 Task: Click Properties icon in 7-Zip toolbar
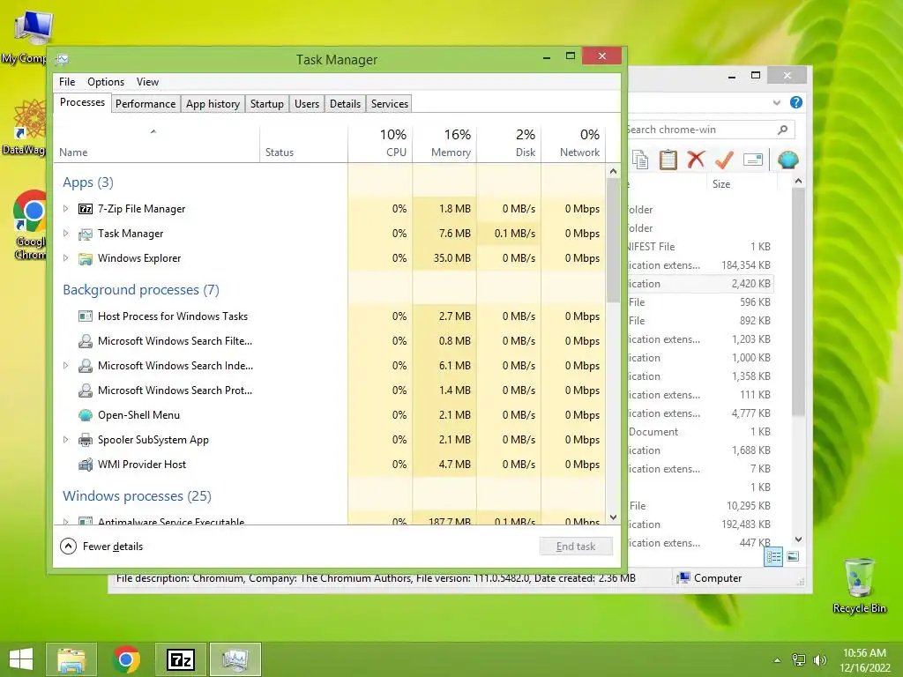point(753,160)
